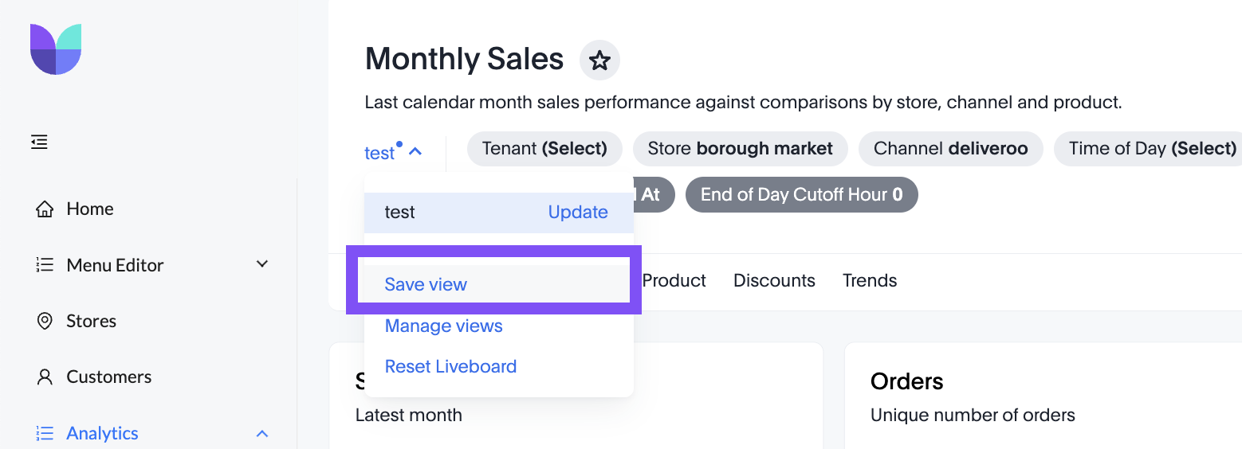
Task: Click Reset Liveboard
Action: click(x=450, y=366)
